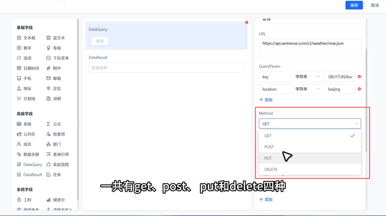The image size is (386, 216).
Task: Choose GET in Method list
Action: (x=310, y=136)
